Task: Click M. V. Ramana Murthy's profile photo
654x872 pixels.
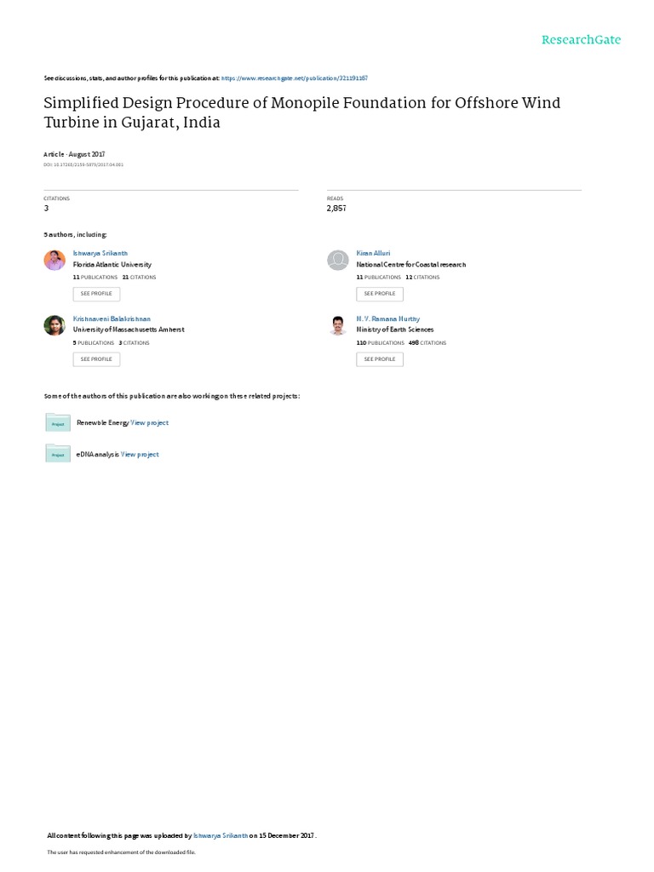Action: click(337, 325)
